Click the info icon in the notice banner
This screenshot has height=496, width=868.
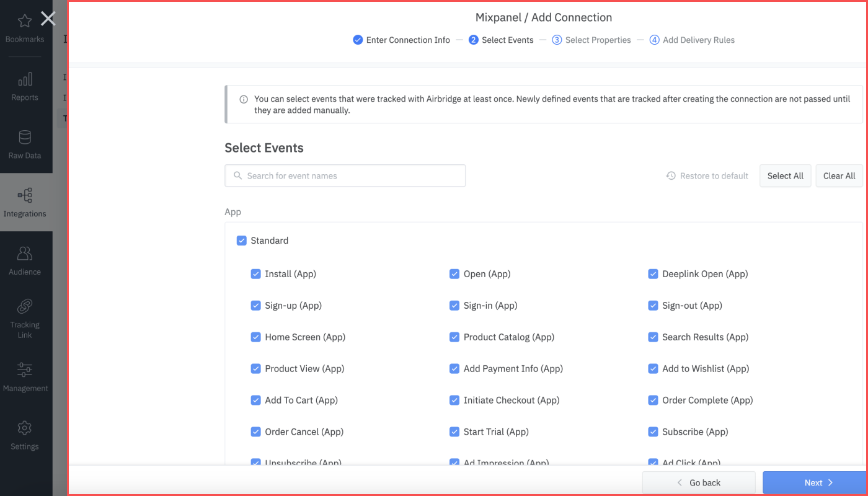[244, 99]
